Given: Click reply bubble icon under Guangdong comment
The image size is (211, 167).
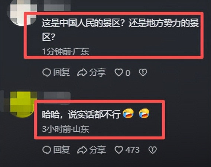Looking at the screenshot, I should click(47, 73).
